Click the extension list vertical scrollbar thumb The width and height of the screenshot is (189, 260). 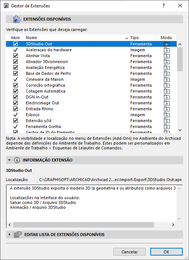[180, 59]
